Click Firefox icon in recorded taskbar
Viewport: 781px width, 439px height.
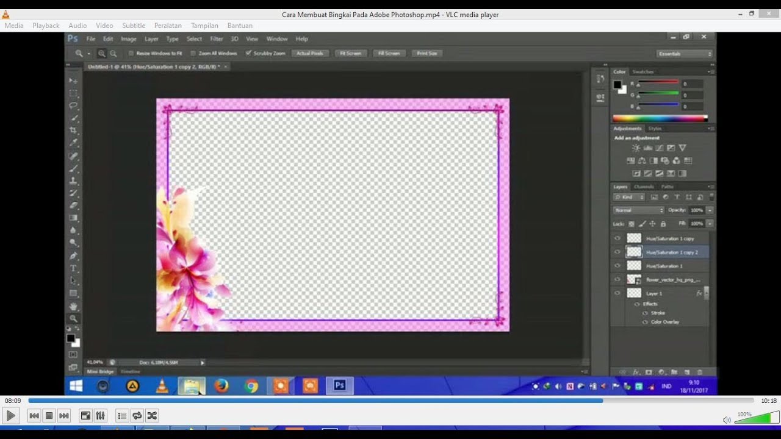[221, 385]
